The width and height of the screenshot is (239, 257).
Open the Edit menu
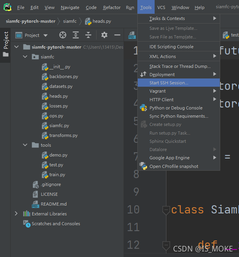coord(35,7)
